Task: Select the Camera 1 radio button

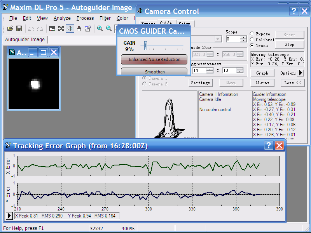Action: 145,78
